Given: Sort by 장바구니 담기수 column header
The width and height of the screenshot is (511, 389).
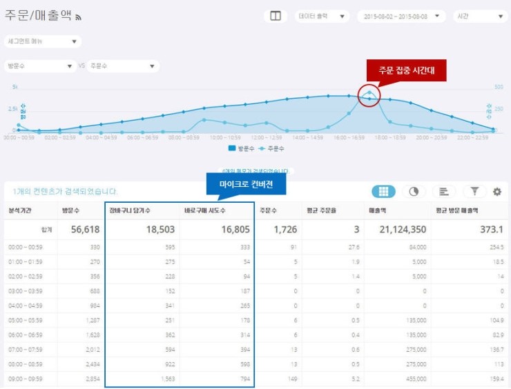Looking at the screenshot, I should pyautogui.click(x=131, y=211).
